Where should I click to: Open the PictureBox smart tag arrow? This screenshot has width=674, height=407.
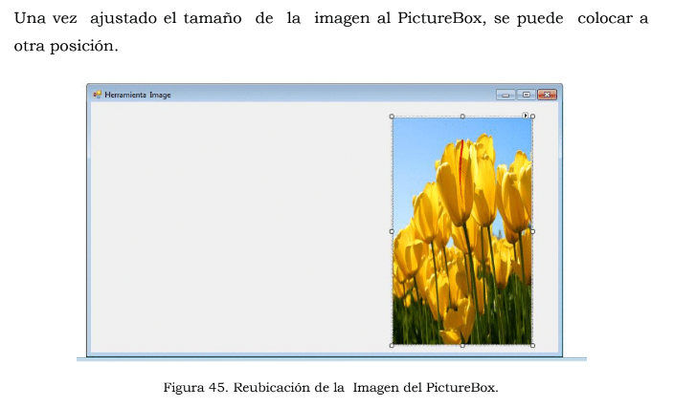(x=526, y=115)
